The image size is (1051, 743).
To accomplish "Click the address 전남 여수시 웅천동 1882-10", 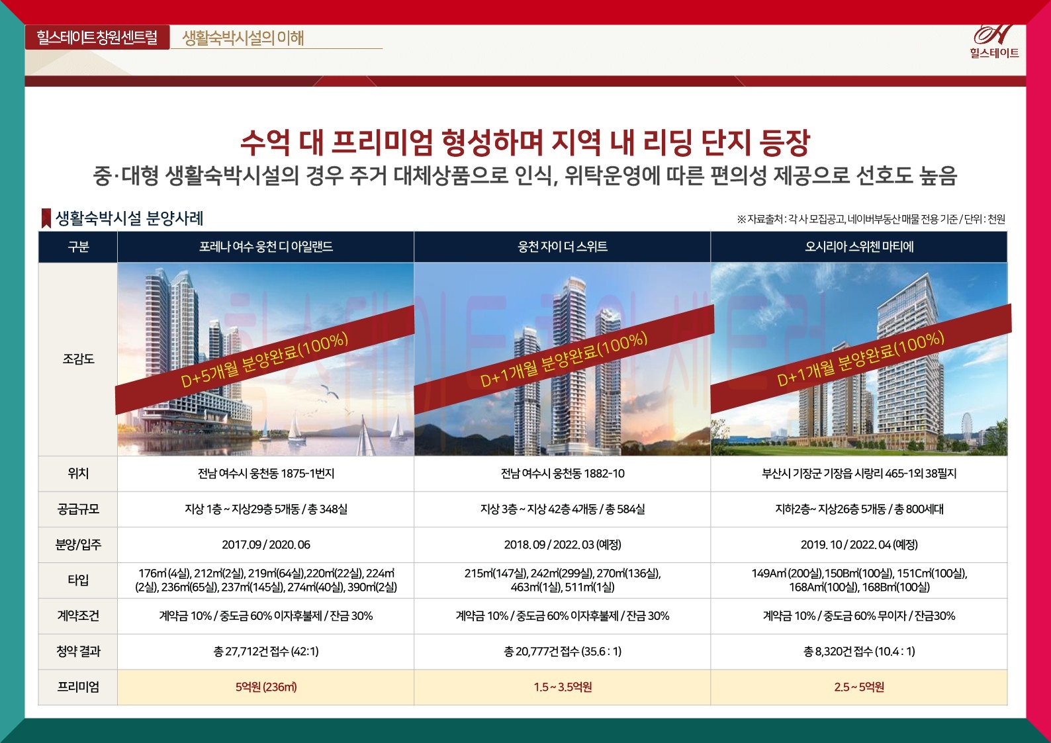I will click(x=563, y=474).
